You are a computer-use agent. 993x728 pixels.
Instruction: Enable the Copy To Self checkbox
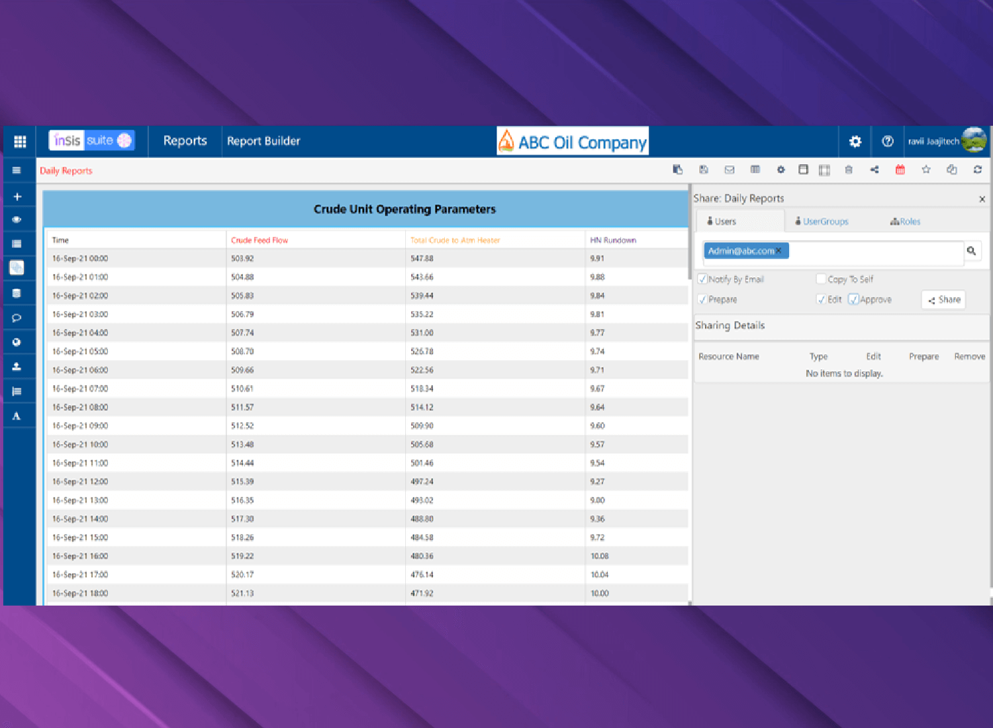click(x=821, y=279)
